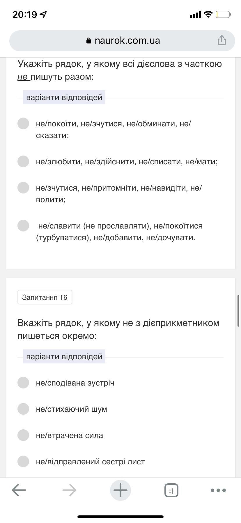Open a new tab with plus button
The width and height of the screenshot is (241, 523).
tap(120, 490)
